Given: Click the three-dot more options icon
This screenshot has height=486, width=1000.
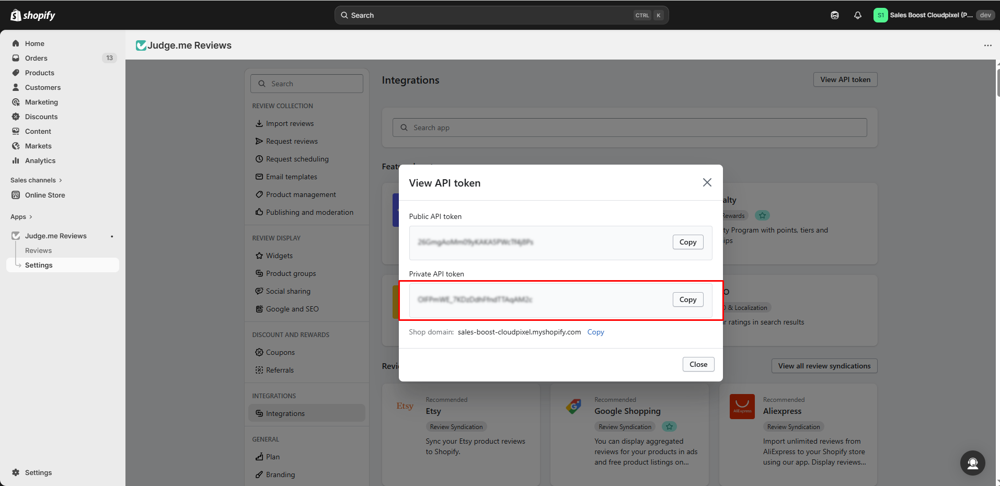Looking at the screenshot, I should pyautogui.click(x=987, y=45).
